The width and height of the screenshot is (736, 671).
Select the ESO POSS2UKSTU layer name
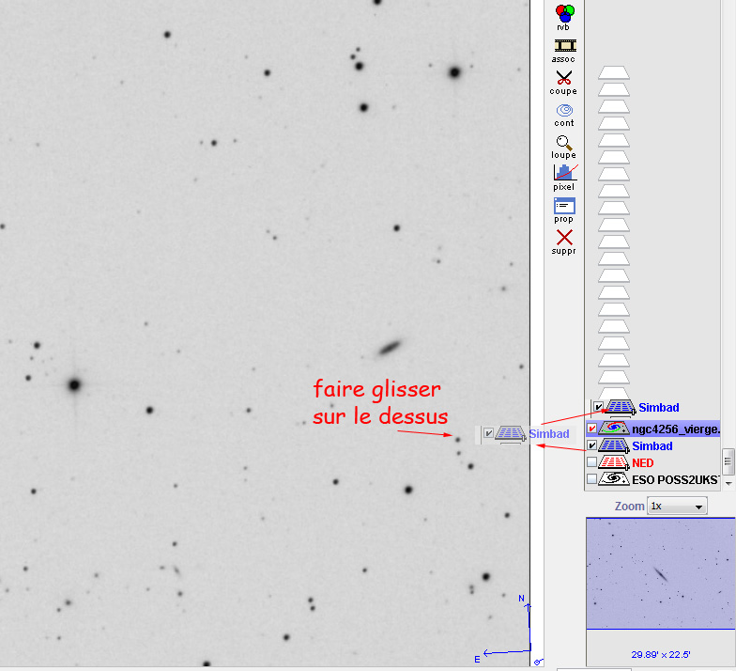[676, 479]
